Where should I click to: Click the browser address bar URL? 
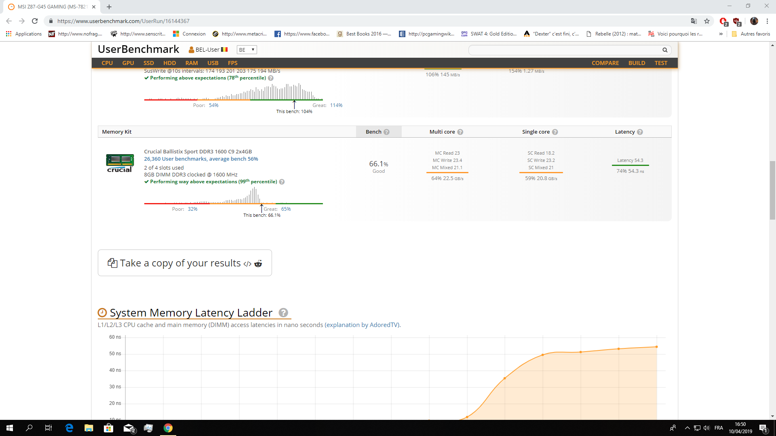[x=123, y=21]
